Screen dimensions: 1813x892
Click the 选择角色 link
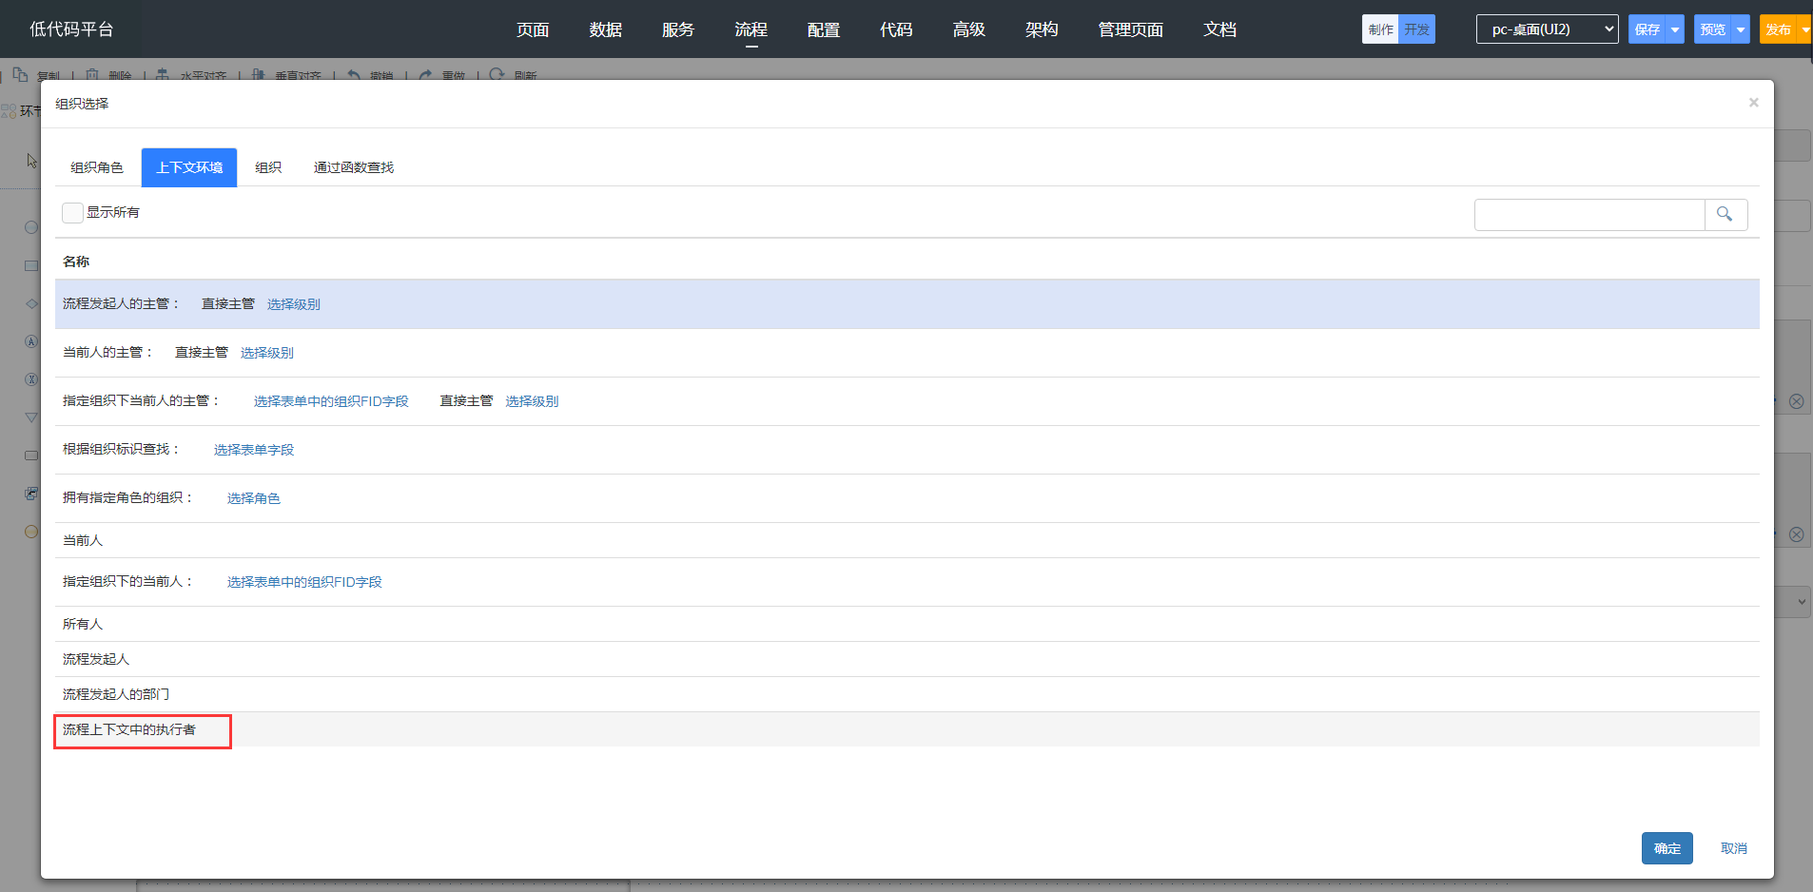click(x=253, y=498)
